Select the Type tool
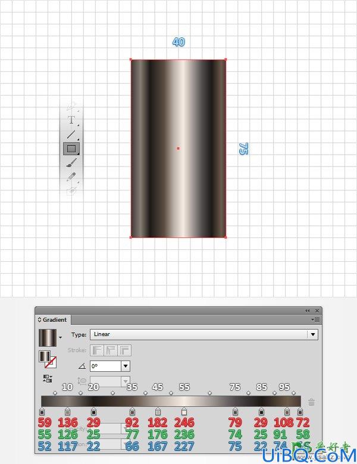The height and width of the screenshot is (464, 357). tap(71, 120)
